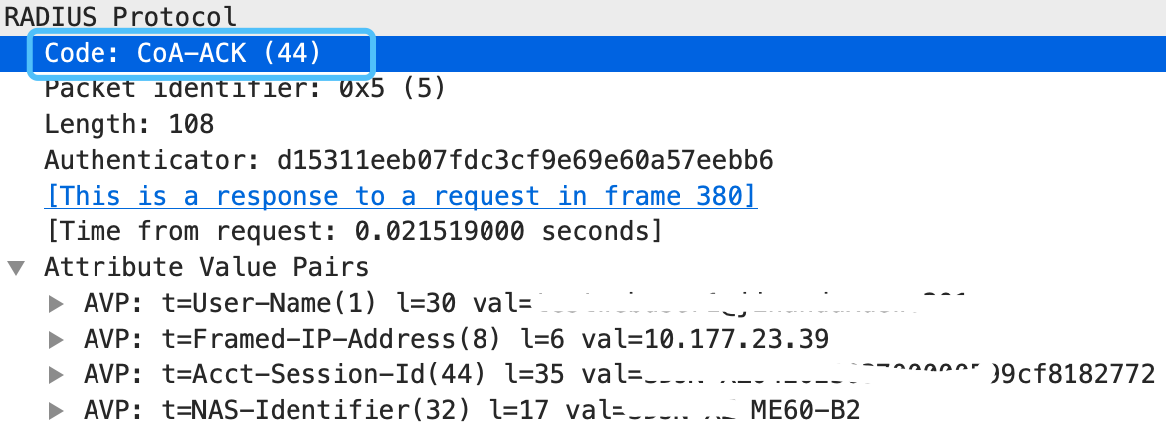
Task: Click the authenticator hash d15311ee value
Action: (x=525, y=160)
